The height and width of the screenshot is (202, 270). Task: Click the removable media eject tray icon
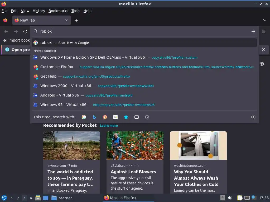click(223, 198)
